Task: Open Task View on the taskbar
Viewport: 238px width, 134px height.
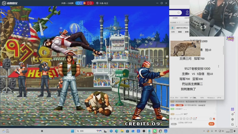Action: point(106,131)
